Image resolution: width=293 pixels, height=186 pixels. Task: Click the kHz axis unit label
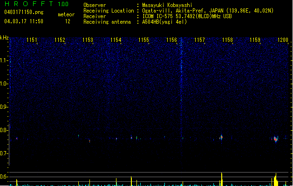click(4, 38)
